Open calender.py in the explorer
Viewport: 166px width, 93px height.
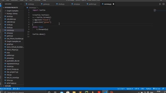pyautogui.click(x=11, y=22)
